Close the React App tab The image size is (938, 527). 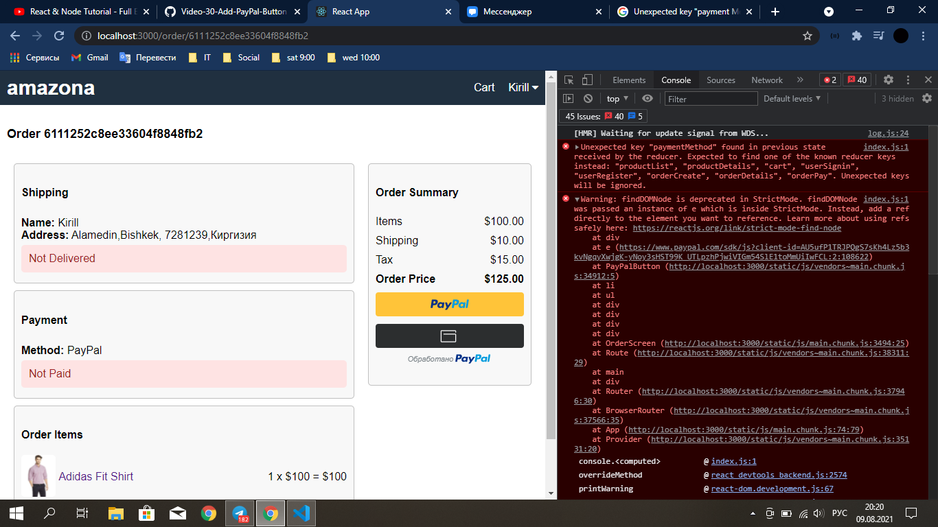(x=448, y=12)
